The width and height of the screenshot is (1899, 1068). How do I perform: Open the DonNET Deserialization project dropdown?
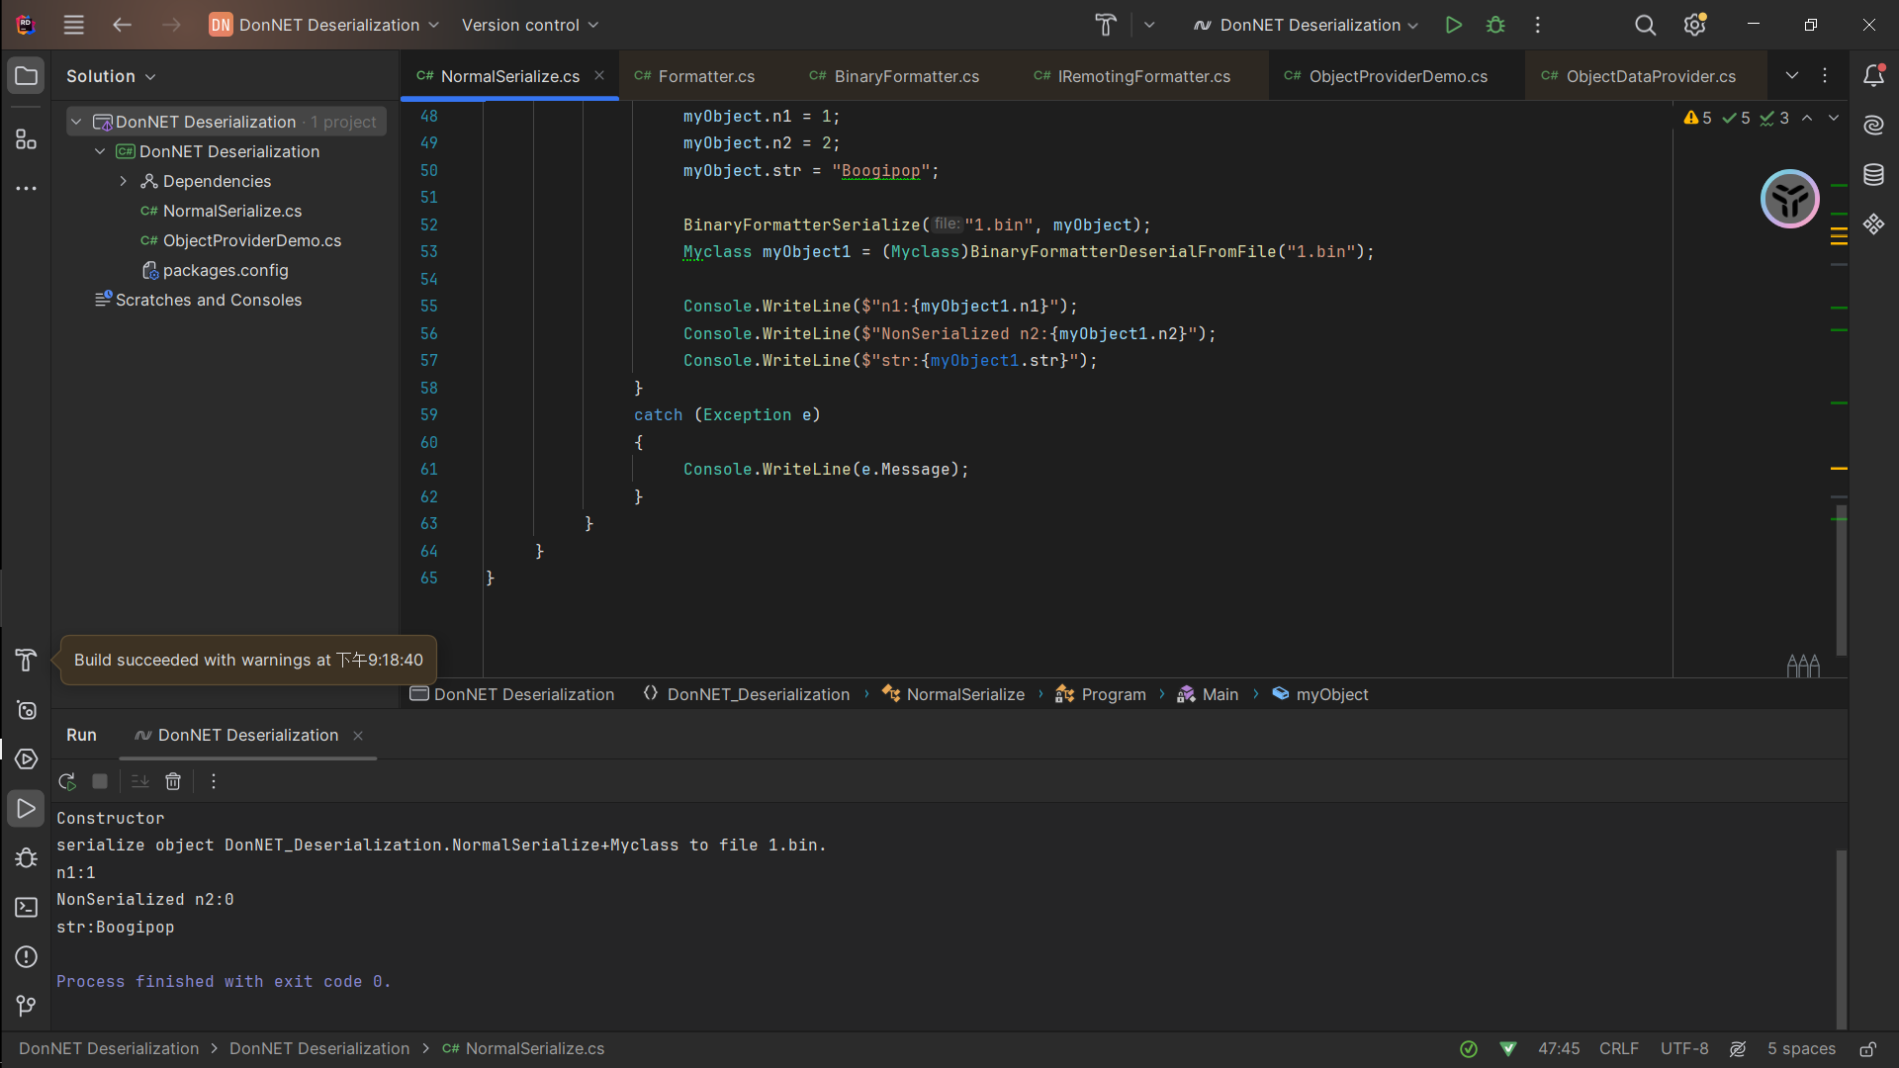click(324, 25)
